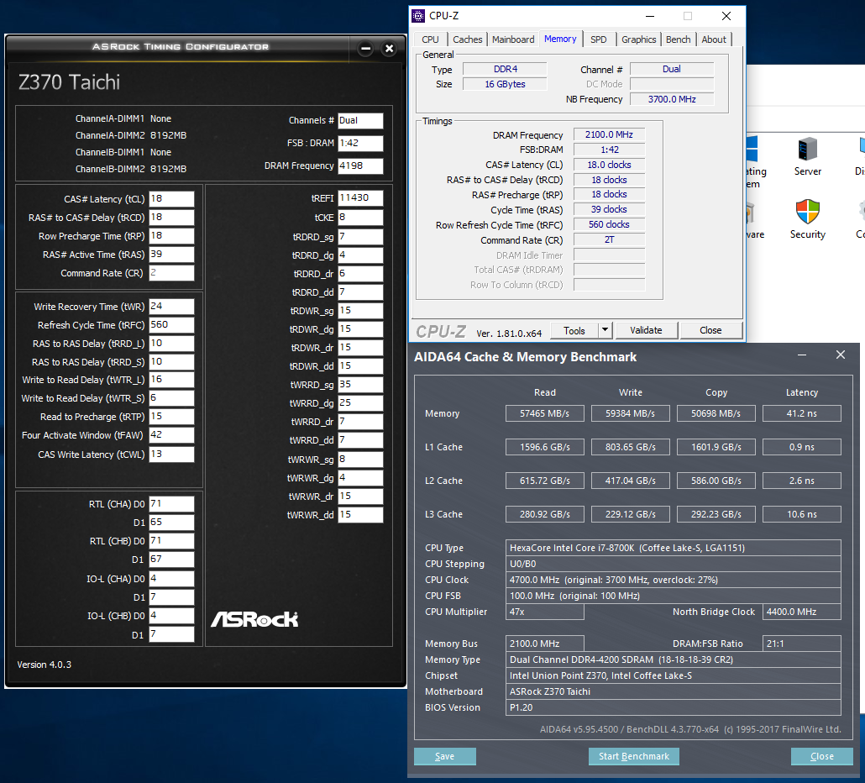Screen dimensions: 865x783
Task: Select the Four Activate Window (tFAW) field
Action: tap(171, 435)
